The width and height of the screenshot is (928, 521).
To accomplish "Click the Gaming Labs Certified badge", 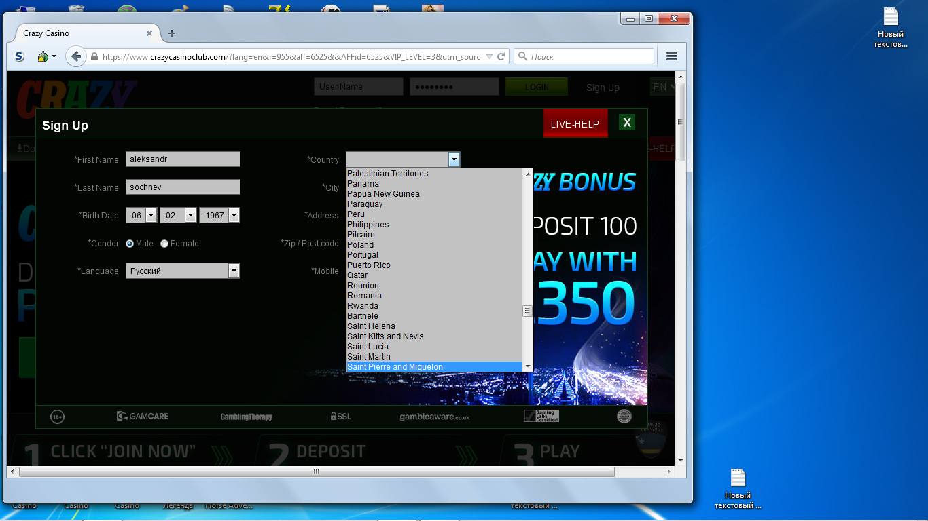I will pos(541,416).
